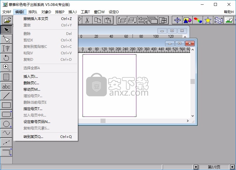Pick the ellipse drawing tool
Screen dimensions: 236x170
point(6,124)
